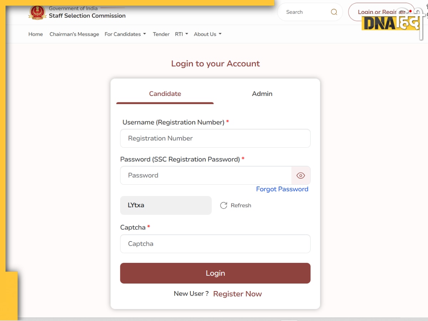Open the Chairman's Message page
This screenshot has height=321, width=428.
coord(74,34)
